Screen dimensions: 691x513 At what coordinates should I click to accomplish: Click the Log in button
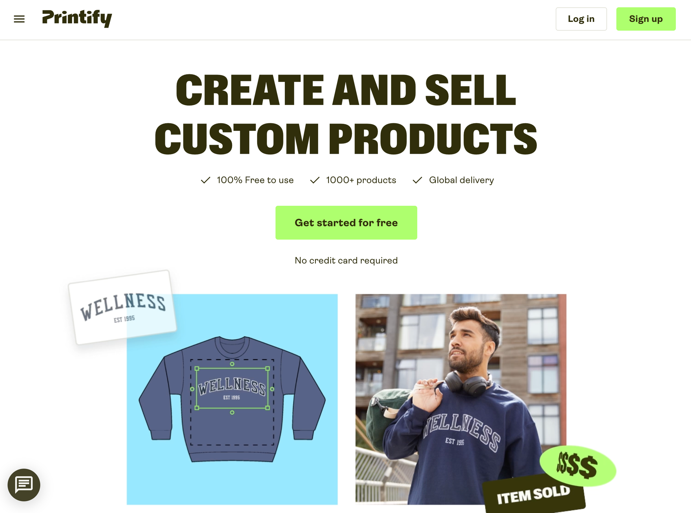click(x=581, y=19)
